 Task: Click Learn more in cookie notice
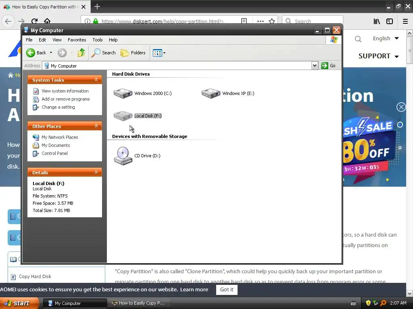194,290
